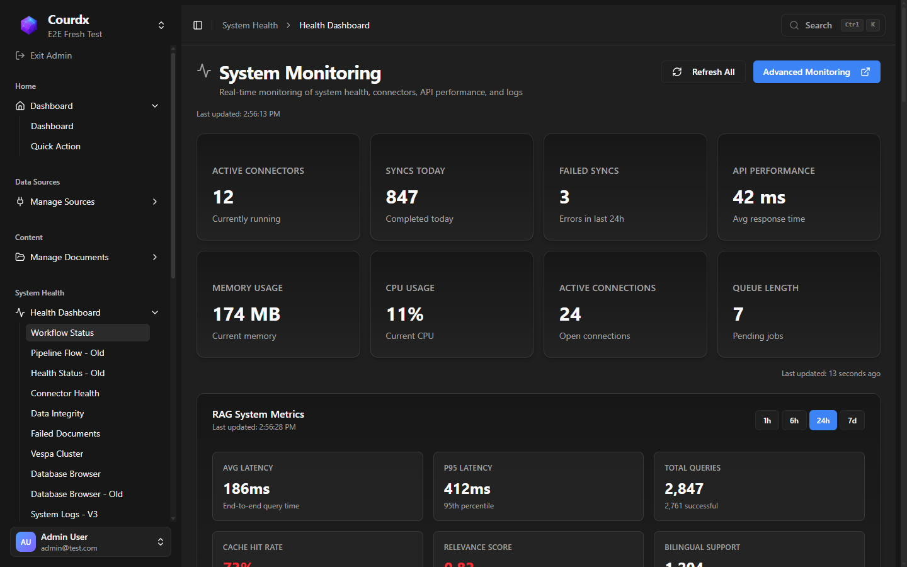The height and width of the screenshot is (567, 907).
Task: Expand the Manage Sources menu
Action: click(x=155, y=202)
